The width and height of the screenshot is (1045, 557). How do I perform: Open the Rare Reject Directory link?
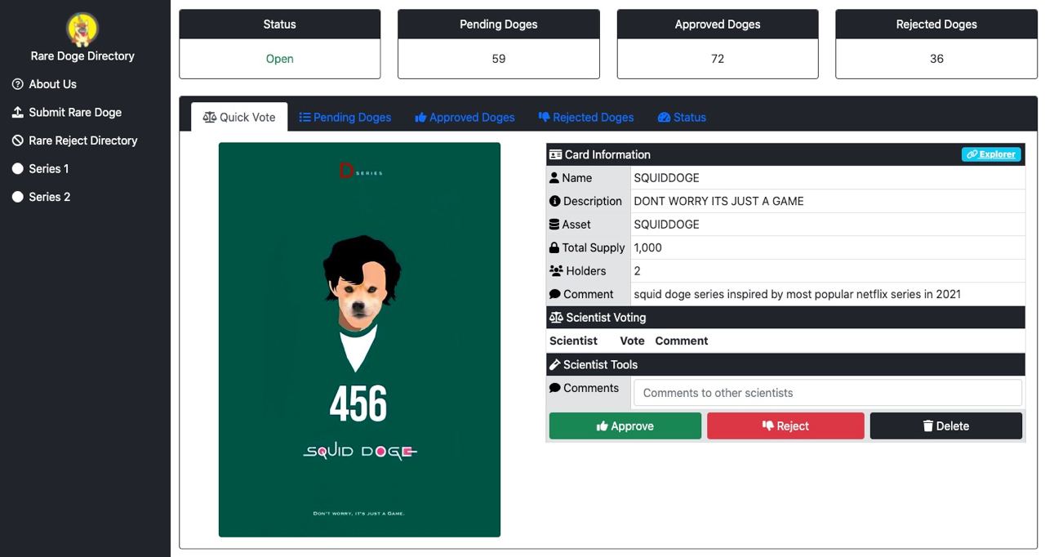click(x=82, y=140)
